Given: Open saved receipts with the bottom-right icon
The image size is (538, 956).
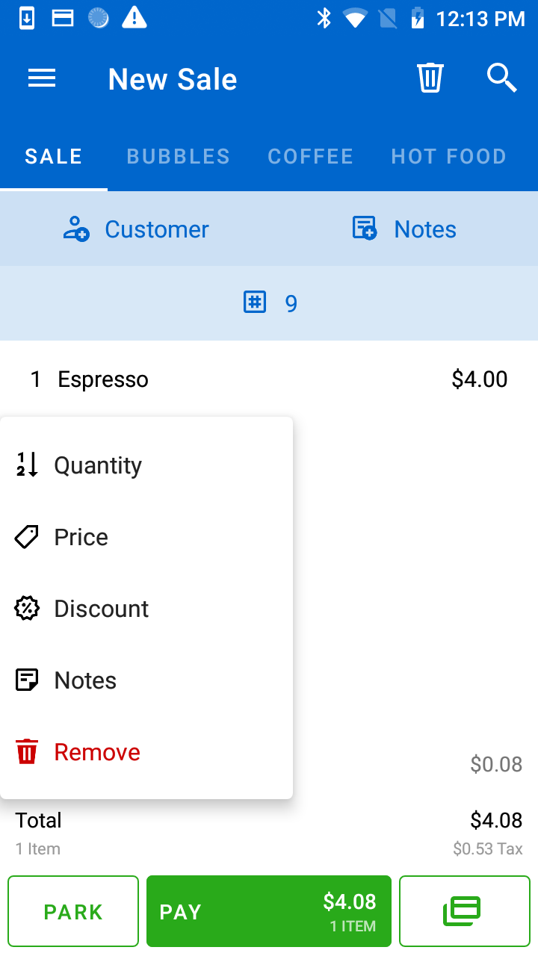Looking at the screenshot, I should click(x=464, y=911).
